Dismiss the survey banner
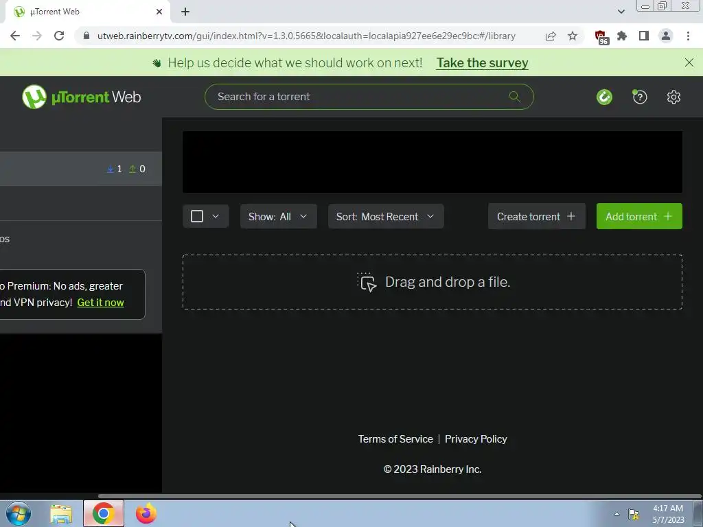This screenshot has height=527, width=703. point(689,62)
